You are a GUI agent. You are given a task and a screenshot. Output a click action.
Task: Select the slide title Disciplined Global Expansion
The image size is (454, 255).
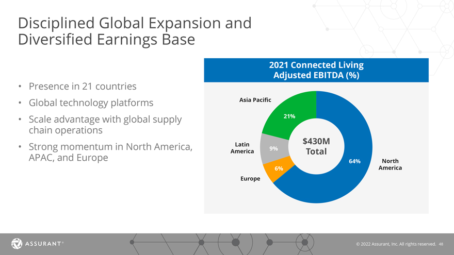[x=135, y=31]
